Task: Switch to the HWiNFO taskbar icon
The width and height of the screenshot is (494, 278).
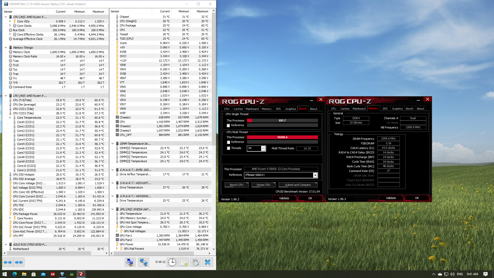Action: coord(62,274)
